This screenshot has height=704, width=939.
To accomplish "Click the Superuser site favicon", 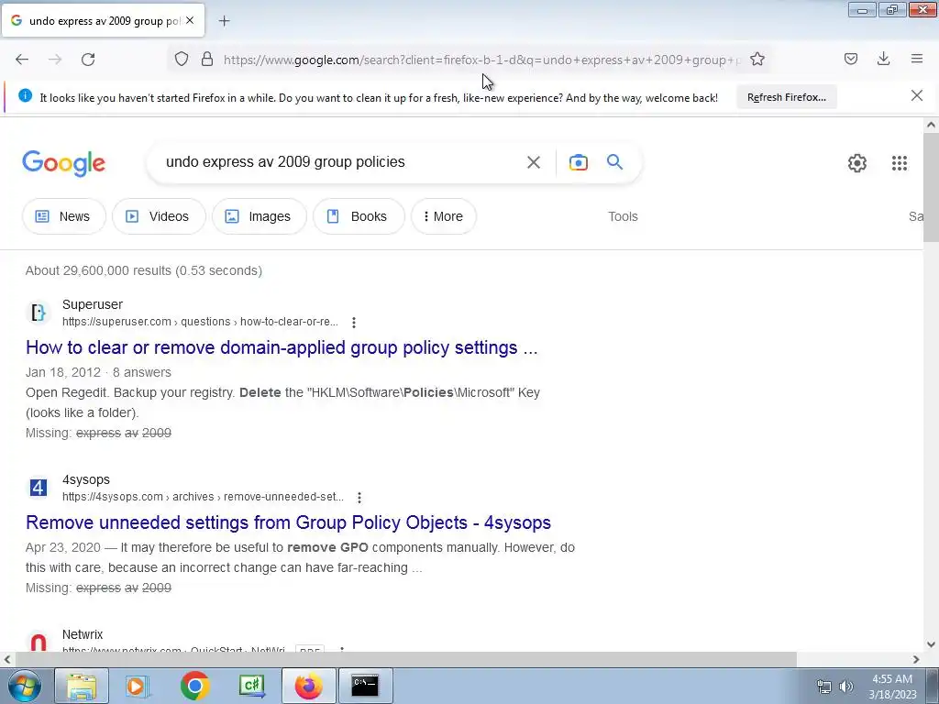I will pyautogui.click(x=39, y=313).
